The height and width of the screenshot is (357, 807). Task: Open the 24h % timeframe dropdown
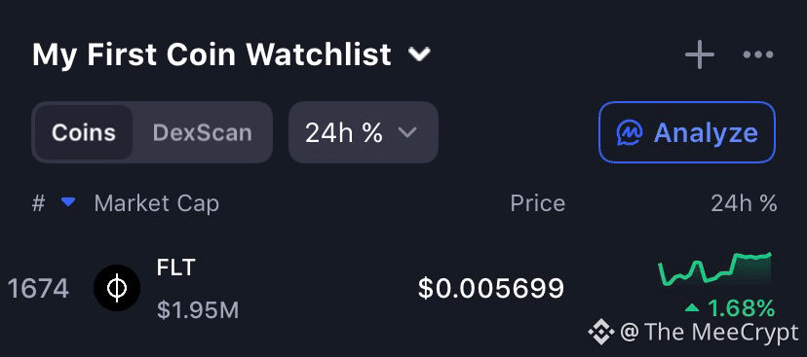pyautogui.click(x=364, y=132)
